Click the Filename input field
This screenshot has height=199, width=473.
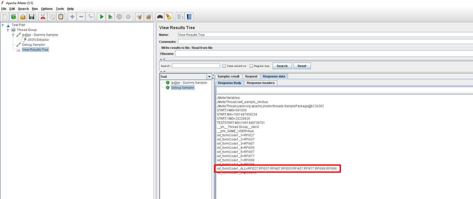point(324,54)
